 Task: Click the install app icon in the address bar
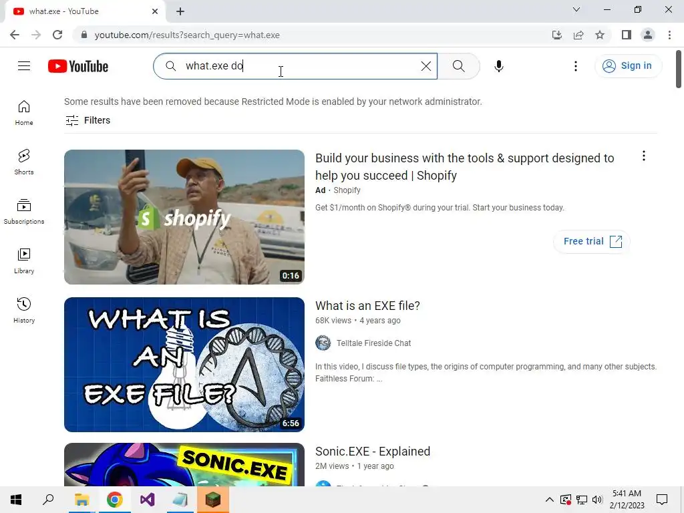[x=556, y=35]
